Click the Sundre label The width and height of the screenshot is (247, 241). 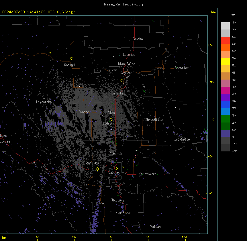pos(84,112)
